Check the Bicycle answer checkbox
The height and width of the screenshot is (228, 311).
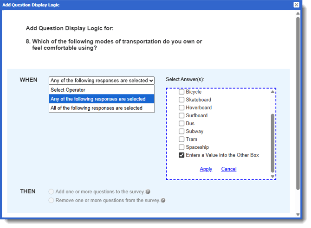181,92
